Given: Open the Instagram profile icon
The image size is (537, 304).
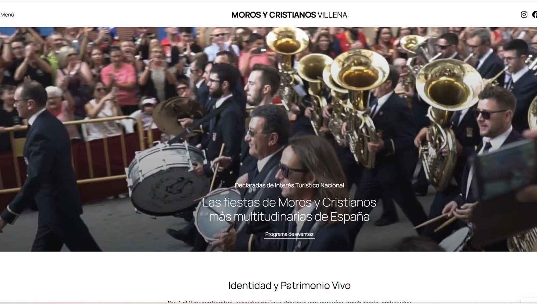Looking at the screenshot, I should tap(524, 15).
